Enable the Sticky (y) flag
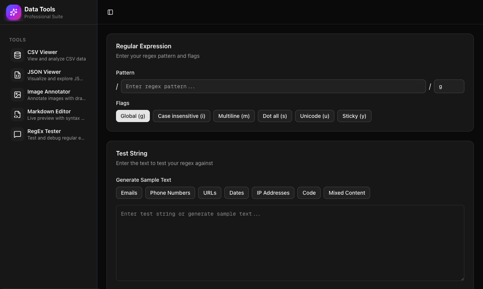The image size is (483, 289). click(354, 116)
